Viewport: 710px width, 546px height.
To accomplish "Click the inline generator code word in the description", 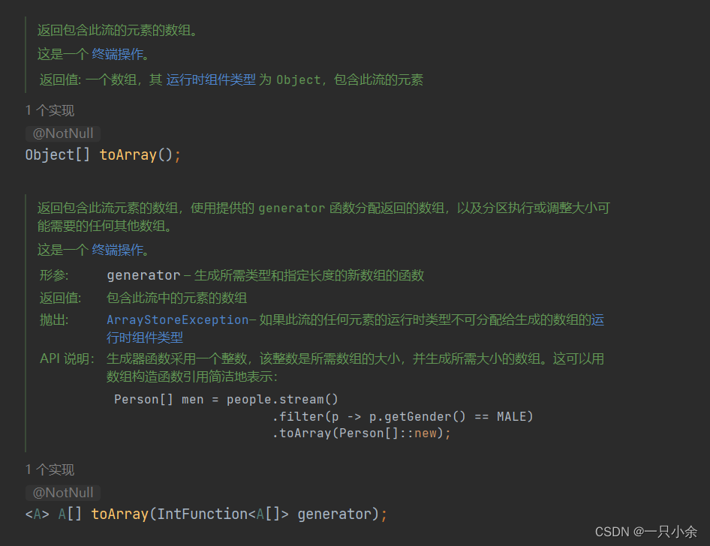I will coord(292,208).
